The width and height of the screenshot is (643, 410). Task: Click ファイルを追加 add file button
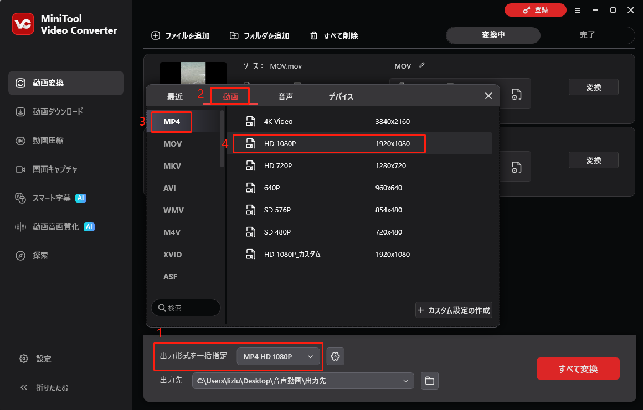(181, 35)
